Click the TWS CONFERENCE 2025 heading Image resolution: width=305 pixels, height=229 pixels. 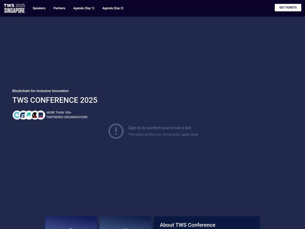coord(55,100)
